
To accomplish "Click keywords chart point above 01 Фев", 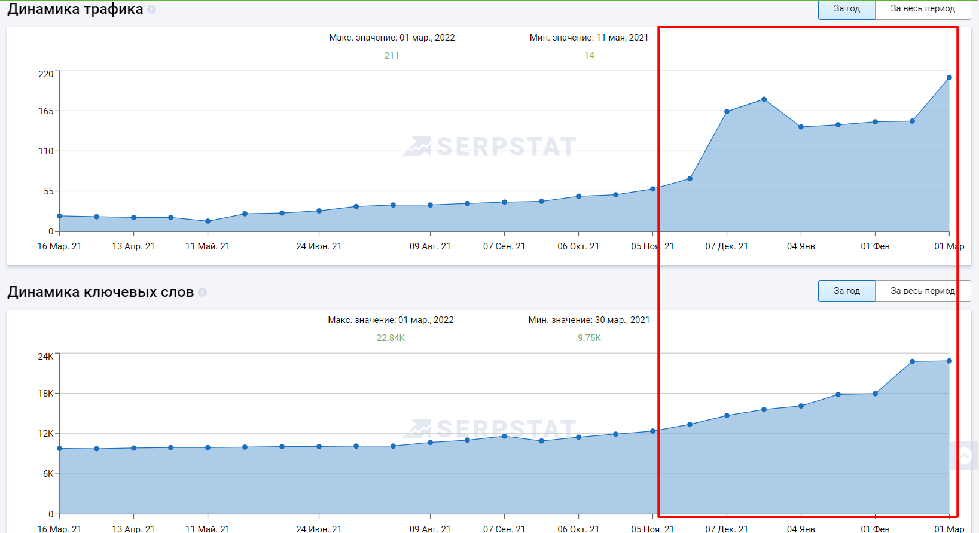I will 875,394.
